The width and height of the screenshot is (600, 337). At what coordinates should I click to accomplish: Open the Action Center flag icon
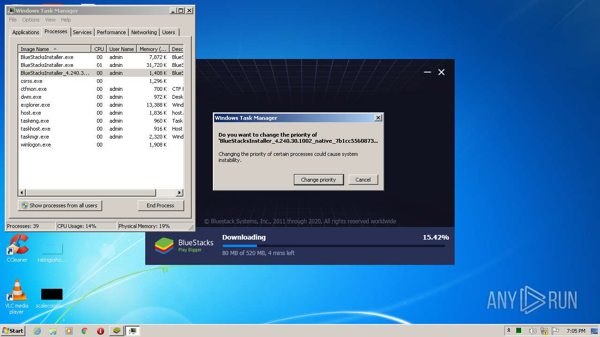click(555, 331)
